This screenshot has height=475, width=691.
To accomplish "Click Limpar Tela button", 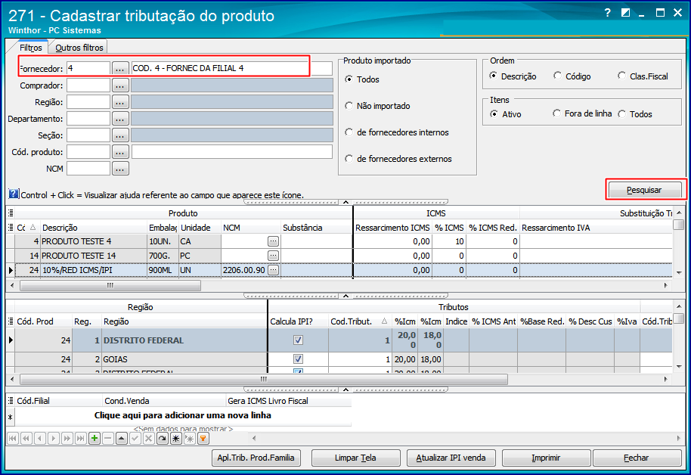I will pyautogui.click(x=355, y=458).
